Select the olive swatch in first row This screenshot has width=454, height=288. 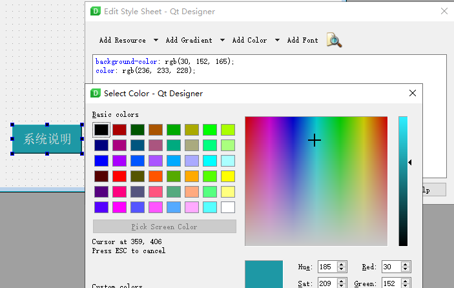(192, 130)
